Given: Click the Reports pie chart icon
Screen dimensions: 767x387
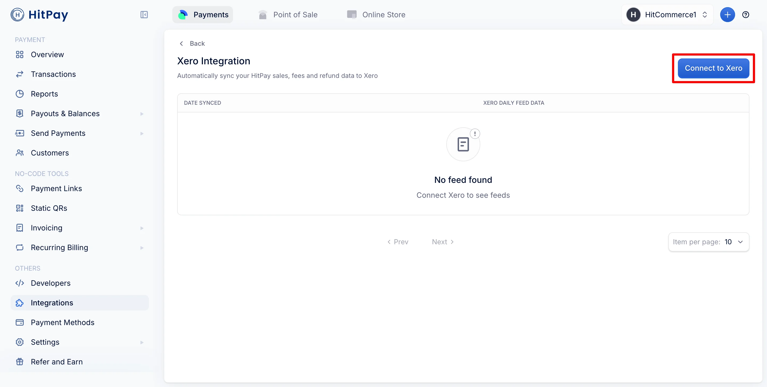Looking at the screenshot, I should pyautogui.click(x=20, y=94).
